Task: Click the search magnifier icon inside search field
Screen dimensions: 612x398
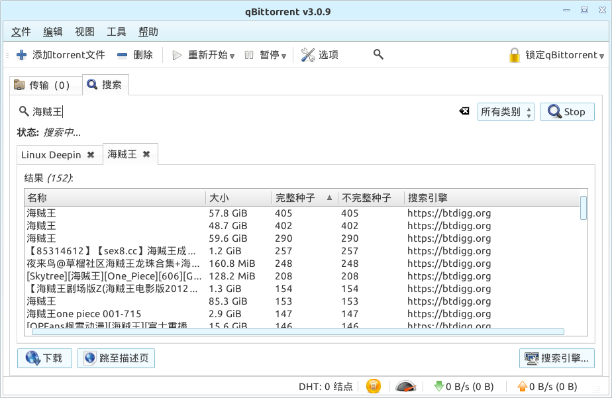Action: [x=24, y=112]
